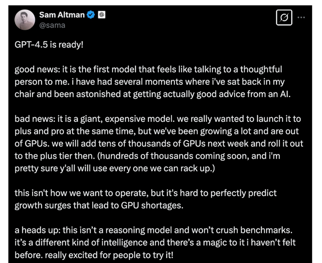The width and height of the screenshot is (322, 263).
Task: Open the Grok explain-this-post icon
Action: (x=284, y=18)
